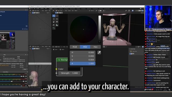Viewport: 172px width, 97px height.
Task: Open the Select menu in the main viewport header
Action: coord(69,11)
